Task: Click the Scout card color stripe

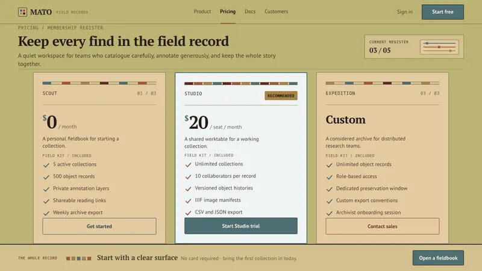Action: coord(99,83)
